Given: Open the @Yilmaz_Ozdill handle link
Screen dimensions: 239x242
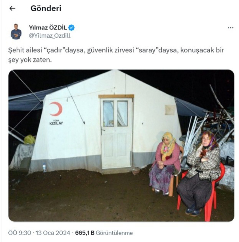Looking at the screenshot, I should [50, 36].
